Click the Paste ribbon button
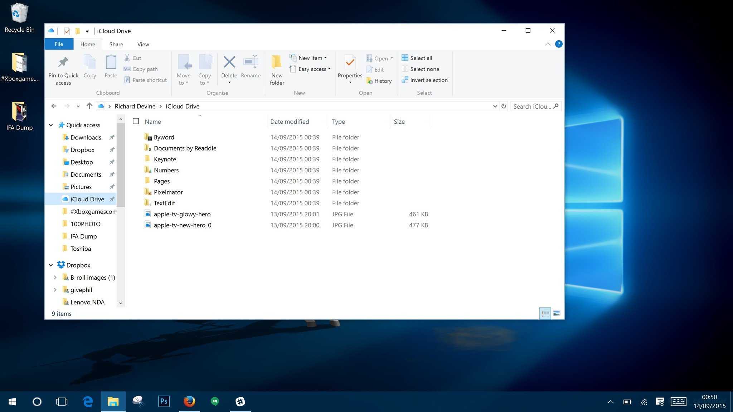 pos(111,67)
